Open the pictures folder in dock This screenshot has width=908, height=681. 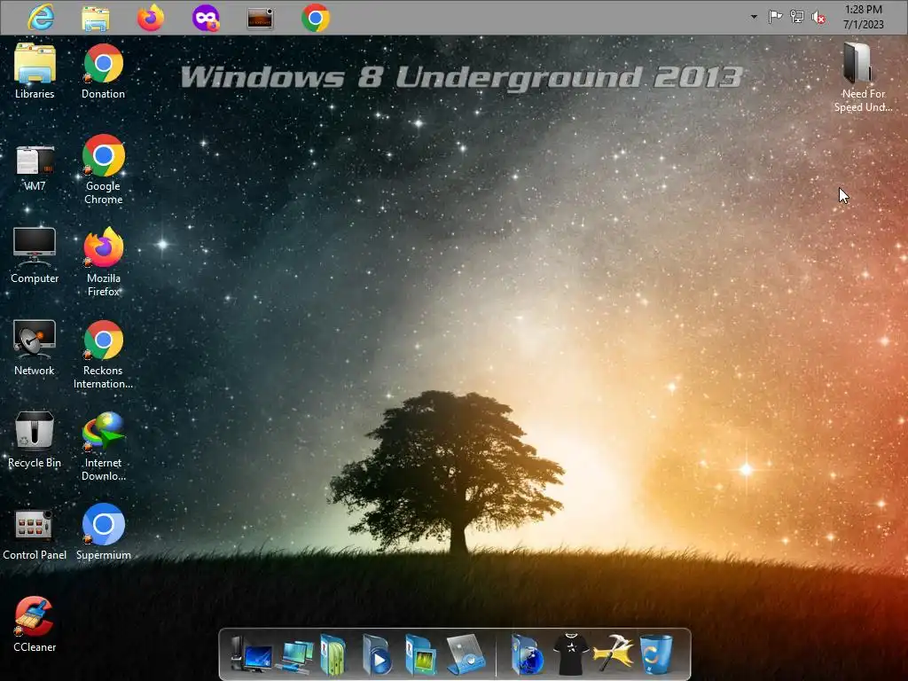tap(420, 654)
